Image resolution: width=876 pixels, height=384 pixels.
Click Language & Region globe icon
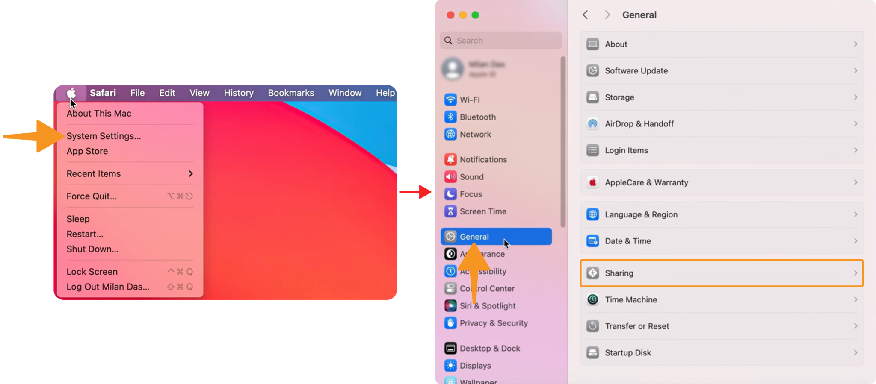(592, 214)
